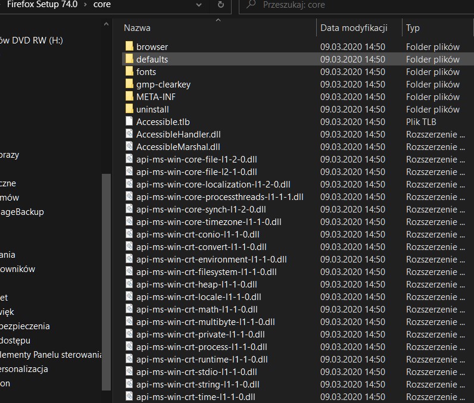474x403 pixels.
Task: Click the fonts folder icon
Action: point(129,71)
